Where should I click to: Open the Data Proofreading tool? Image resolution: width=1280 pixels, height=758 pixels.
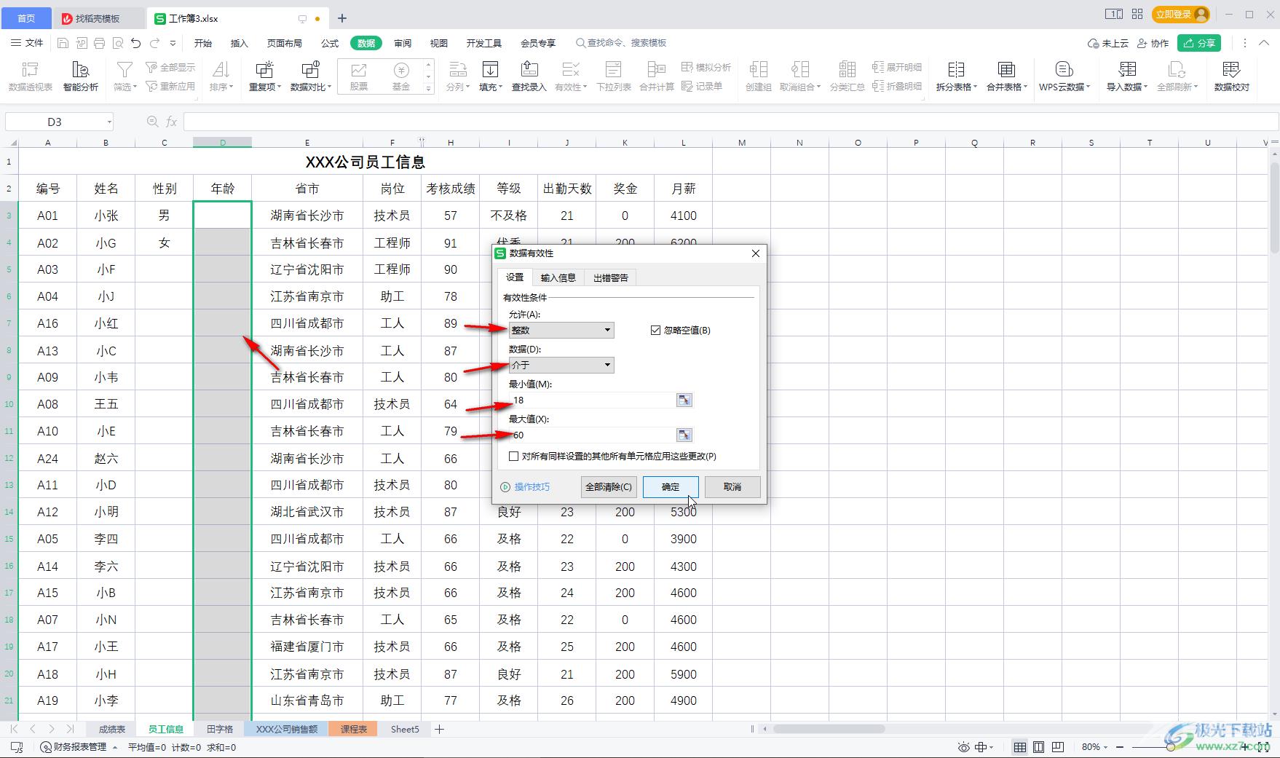1231,76
